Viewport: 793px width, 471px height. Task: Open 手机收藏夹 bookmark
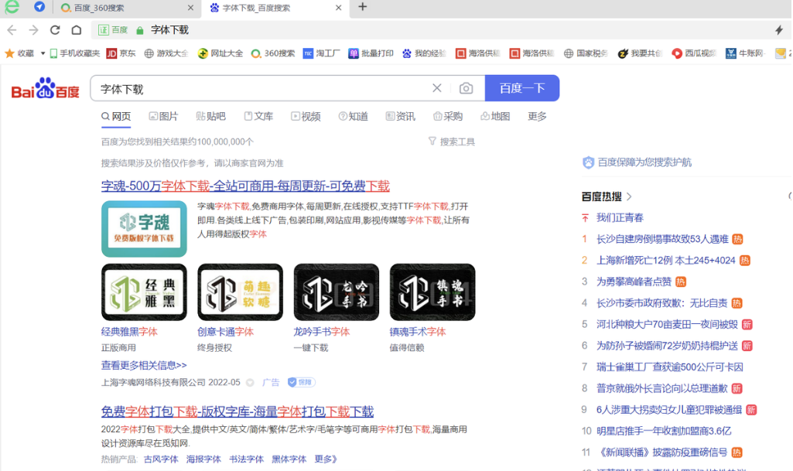tap(75, 53)
